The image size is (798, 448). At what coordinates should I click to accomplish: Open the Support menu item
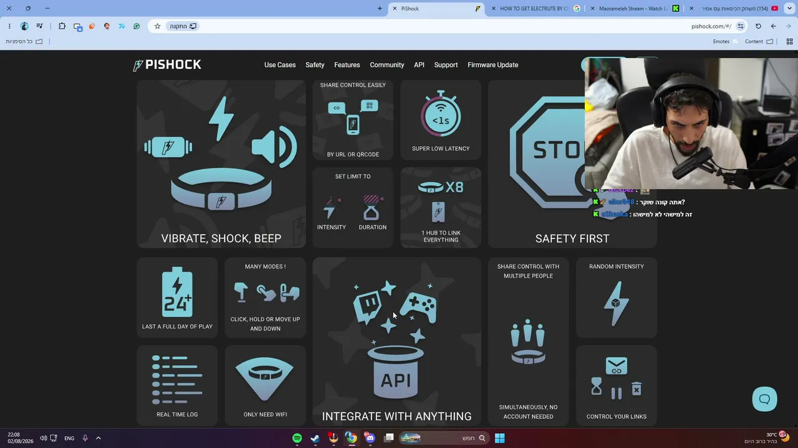point(446,65)
